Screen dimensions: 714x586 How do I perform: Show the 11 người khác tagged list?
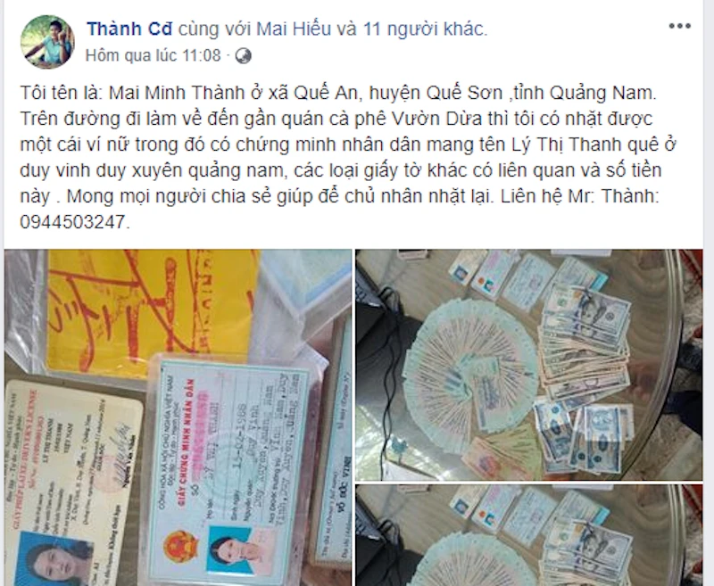coord(425,29)
